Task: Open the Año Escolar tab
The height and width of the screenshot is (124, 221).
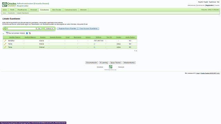Action: point(57,10)
